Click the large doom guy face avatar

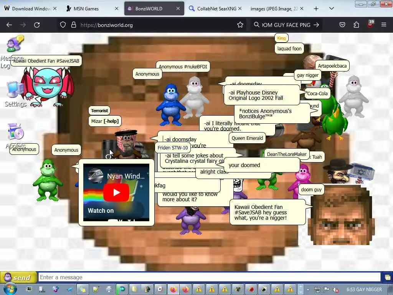point(341,215)
